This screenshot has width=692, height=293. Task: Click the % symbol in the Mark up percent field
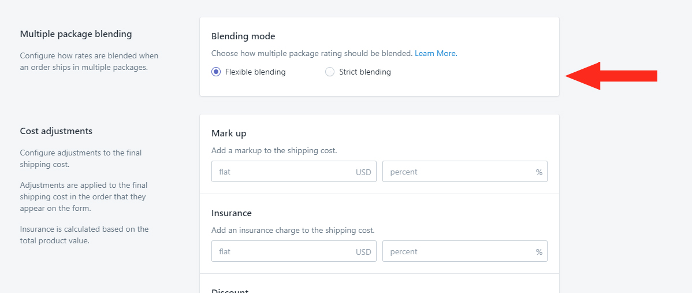pyautogui.click(x=539, y=172)
